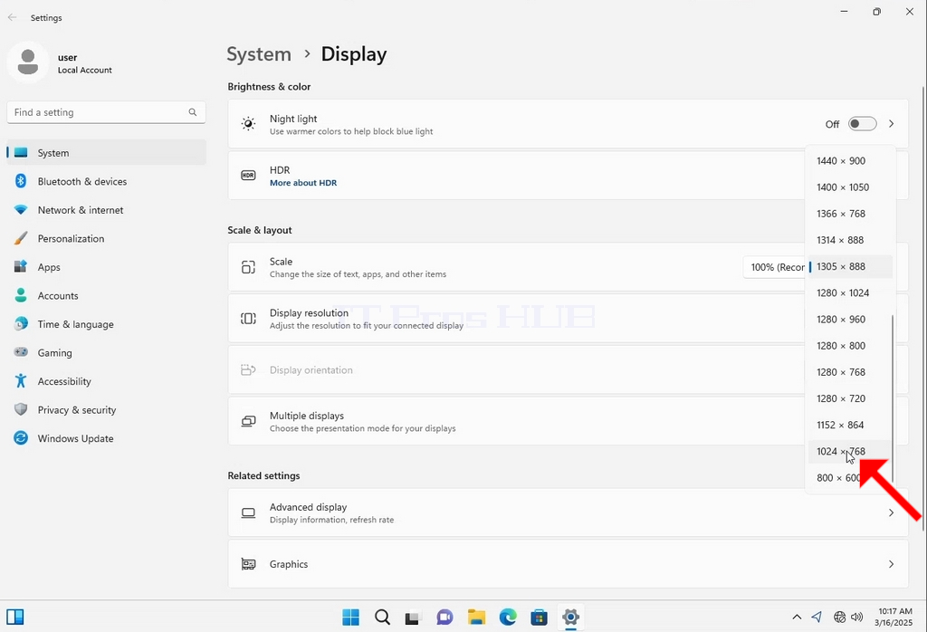Viewport: 927px width, 632px height.
Task: Open the More about HDR link
Action: (303, 183)
